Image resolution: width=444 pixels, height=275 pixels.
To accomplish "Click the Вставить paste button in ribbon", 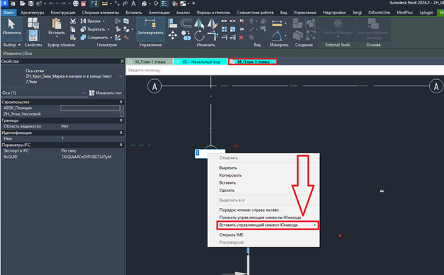I will (56, 28).
